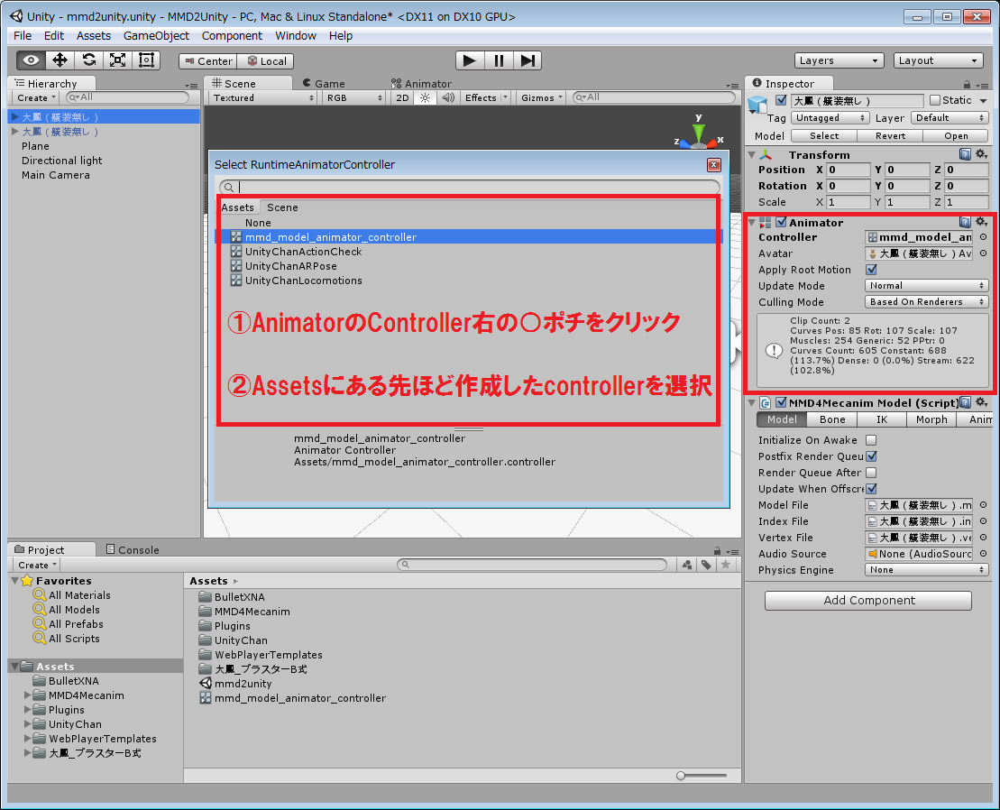1000x810 pixels.
Task: Click the Model Select button
Action: pyautogui.click(x=824, y=136)
